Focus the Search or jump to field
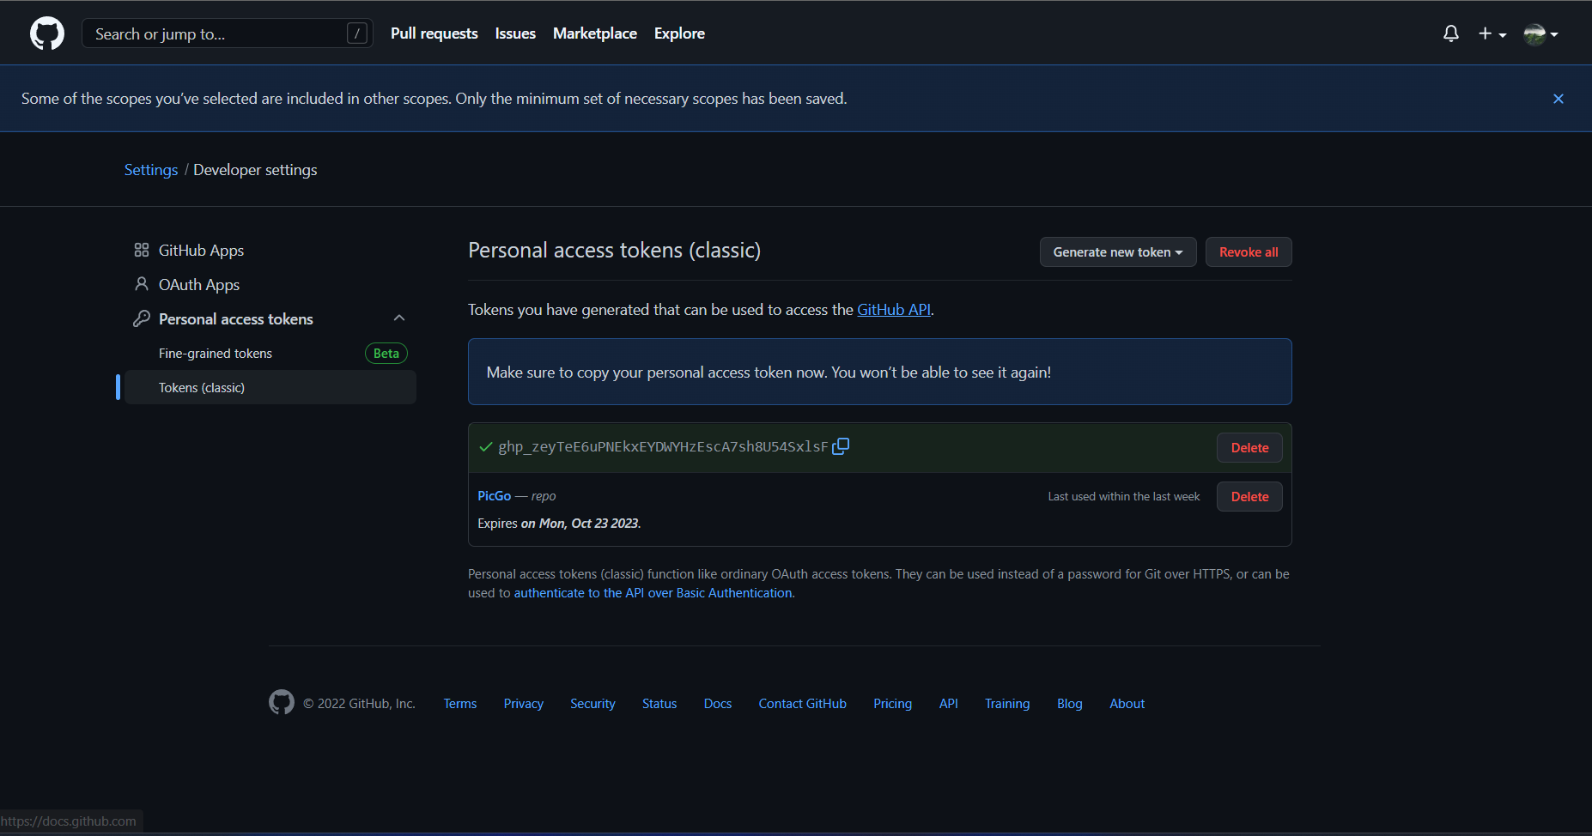Viewport: 1592px width, 836px height. coord(228,33)
